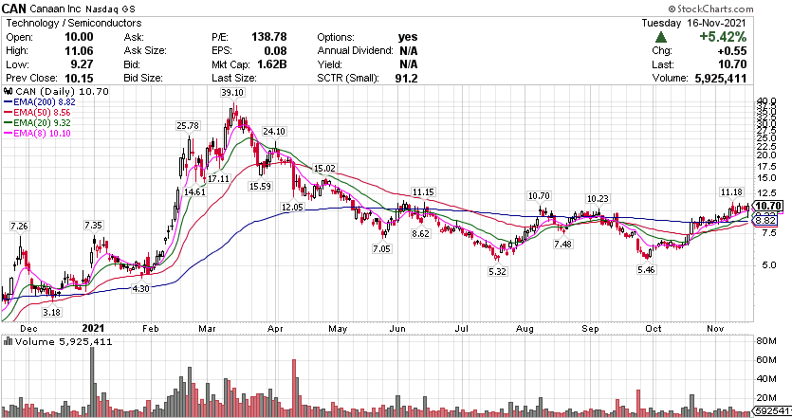This screenshot has width=792, height=418.
Task: Click the P/E value 138.78
Action: pos(269,37)
